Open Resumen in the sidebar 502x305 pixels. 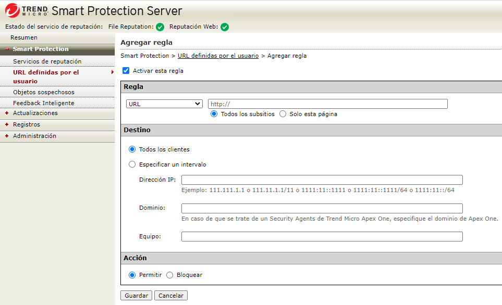pyautogui.click(x=24, y=37)
